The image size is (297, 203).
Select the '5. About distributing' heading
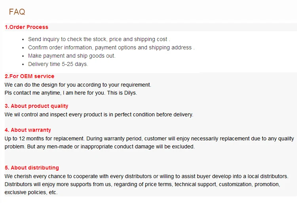32,168
